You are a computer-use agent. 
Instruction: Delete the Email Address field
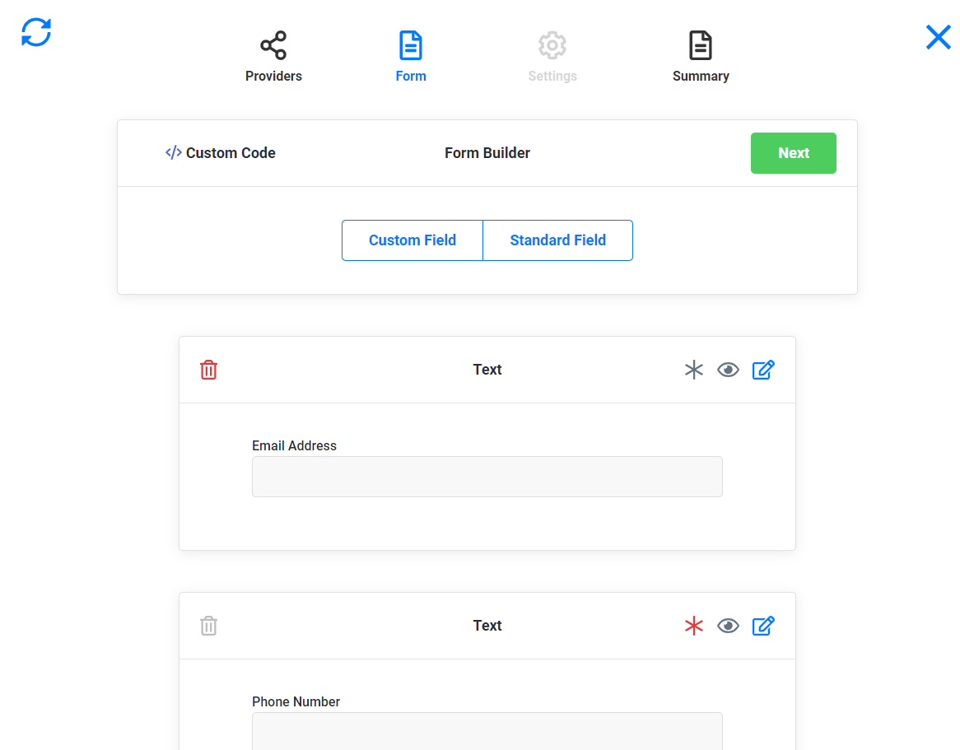(208, 370)
